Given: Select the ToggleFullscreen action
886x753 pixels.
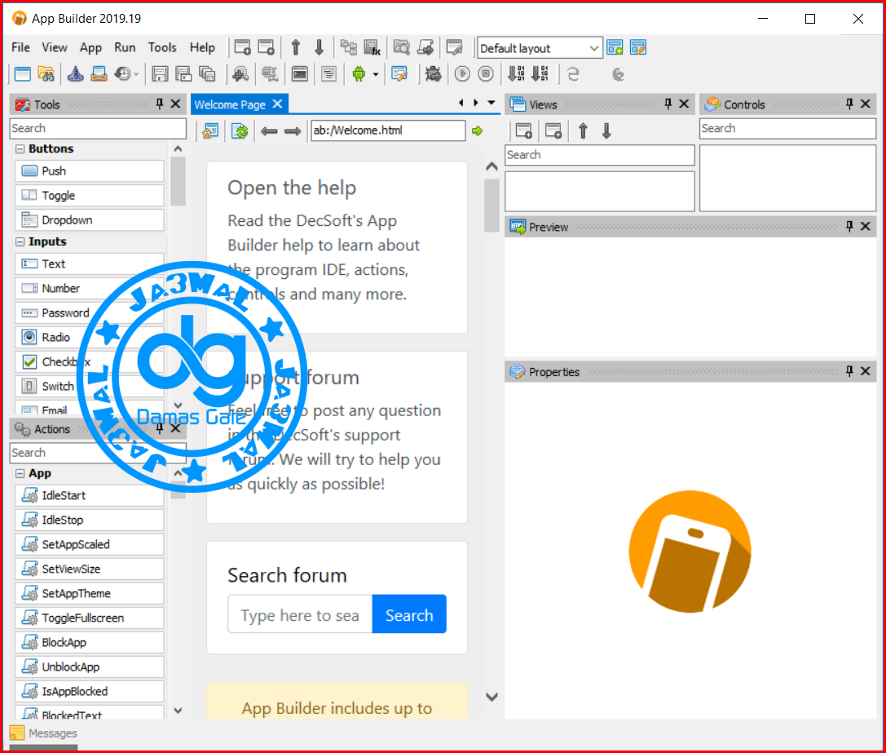Looking at the screenshot, I should pyautogui.click(x=90, y=618).
